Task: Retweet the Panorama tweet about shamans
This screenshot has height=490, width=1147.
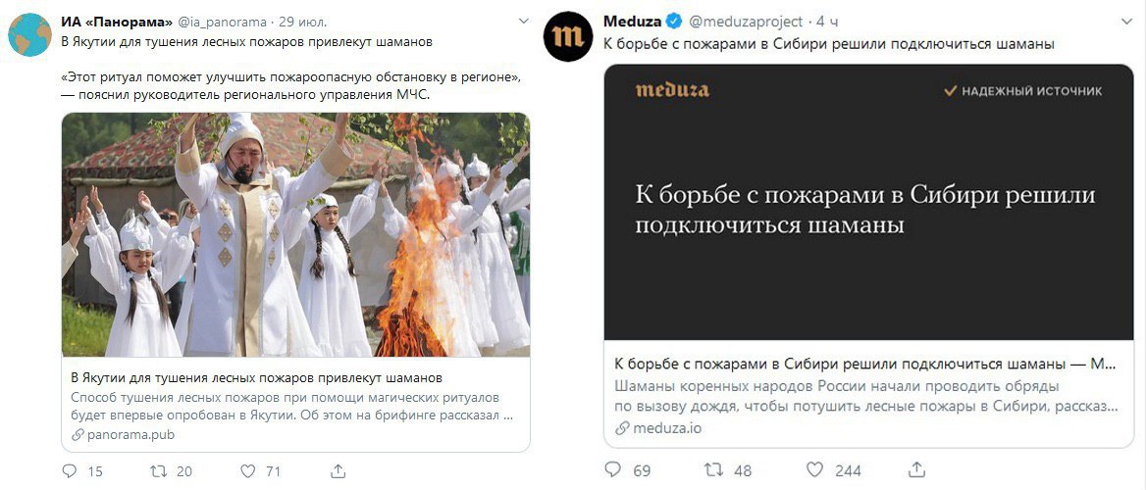Action: [x=158, y=471]
